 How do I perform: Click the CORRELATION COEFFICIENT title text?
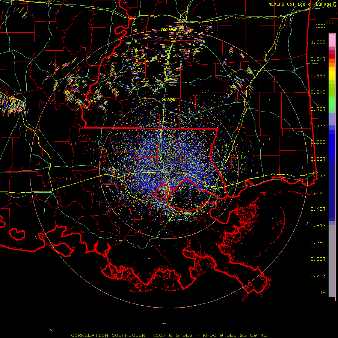pyautogui.click(x=110, y=335)
